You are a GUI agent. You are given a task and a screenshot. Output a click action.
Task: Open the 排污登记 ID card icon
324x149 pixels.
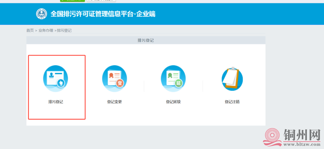pyautogui.click(x=55, y=79)
